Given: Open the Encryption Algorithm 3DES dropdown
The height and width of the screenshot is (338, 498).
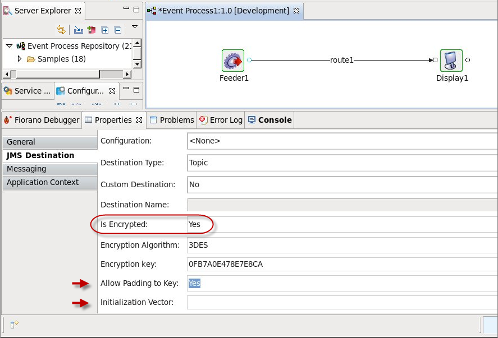Looking at the screenshot, I should pyautogui.click(x=342, y=245).
